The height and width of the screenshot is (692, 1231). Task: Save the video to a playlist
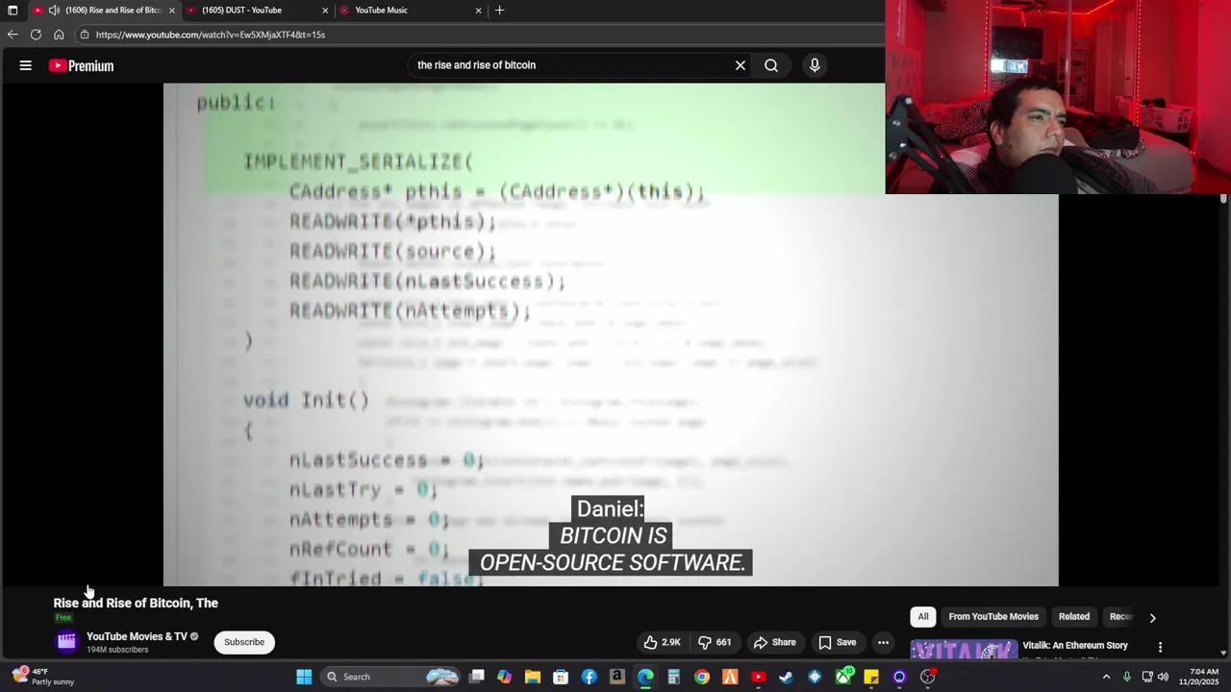(x=837, y=642)
